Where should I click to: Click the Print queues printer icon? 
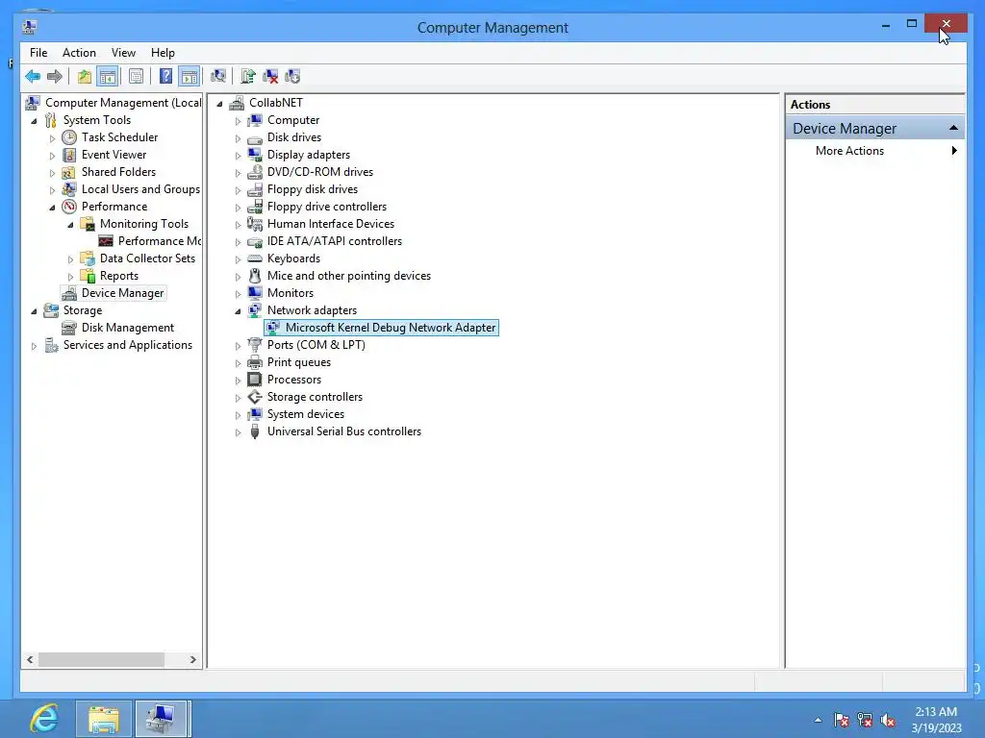[254, 362]
